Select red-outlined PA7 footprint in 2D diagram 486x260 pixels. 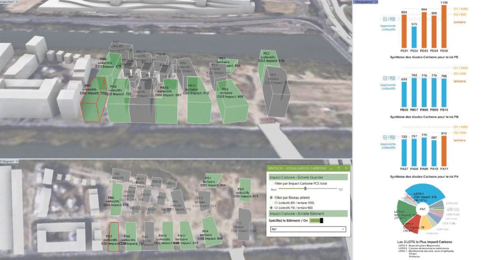(x=114, y=237)
